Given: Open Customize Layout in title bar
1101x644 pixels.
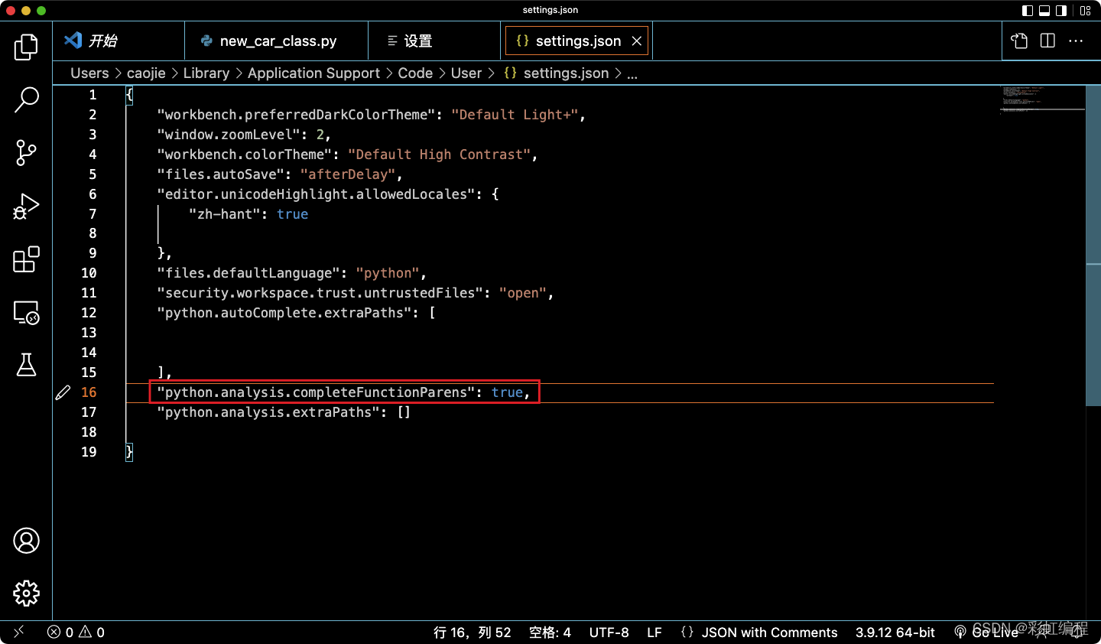Looking at the screenshot, I should (x=1085, y=11).
